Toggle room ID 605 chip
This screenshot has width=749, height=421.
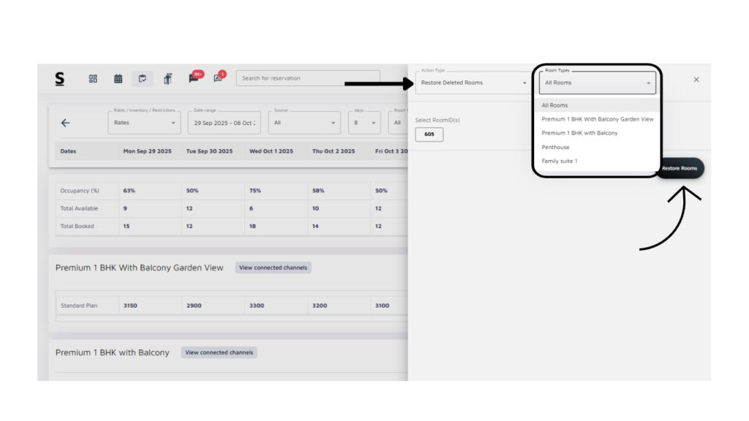pos(429,134)
